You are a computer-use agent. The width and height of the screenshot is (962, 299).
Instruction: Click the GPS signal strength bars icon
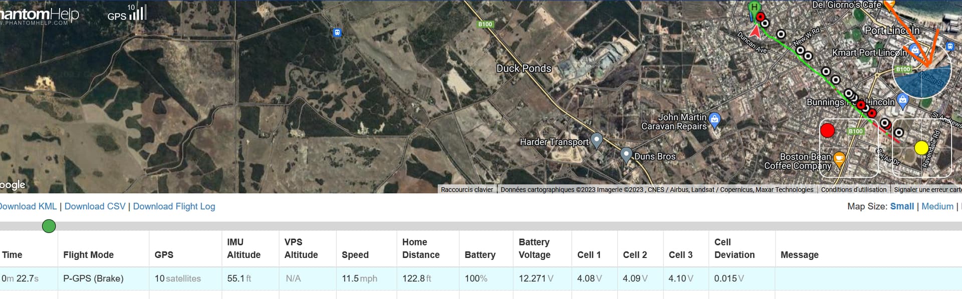(138, 13)
